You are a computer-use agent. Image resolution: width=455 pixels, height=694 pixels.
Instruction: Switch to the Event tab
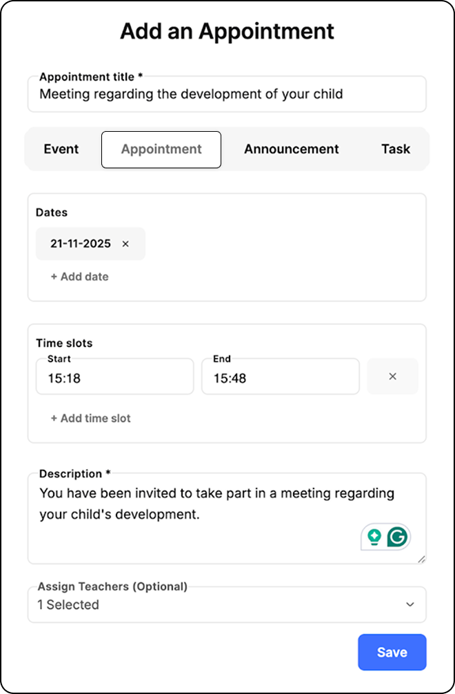(61, 149)
